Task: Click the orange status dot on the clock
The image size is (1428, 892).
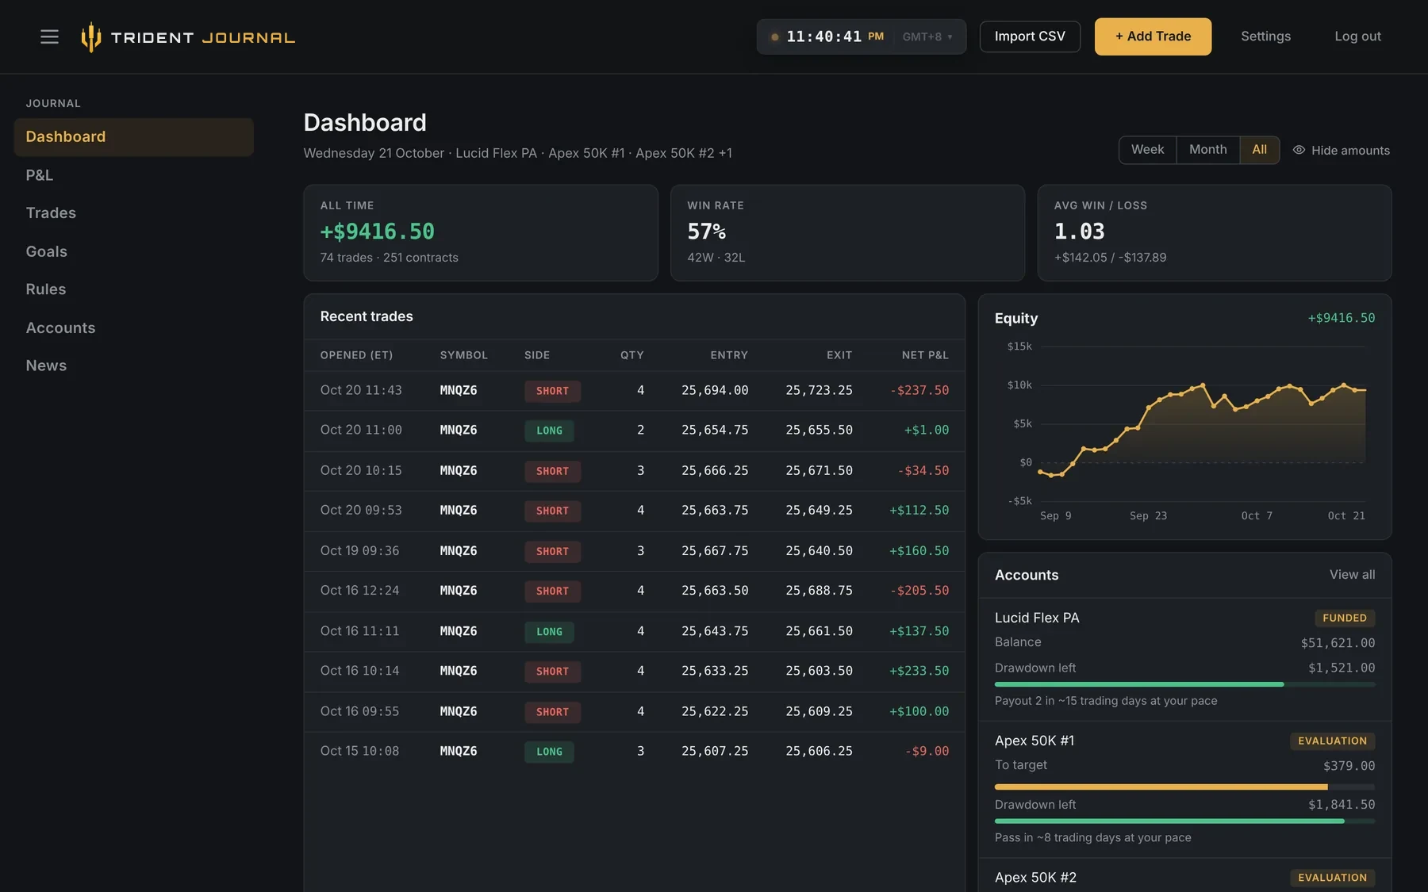Action: pyautogui.click(x=774, y=36)
